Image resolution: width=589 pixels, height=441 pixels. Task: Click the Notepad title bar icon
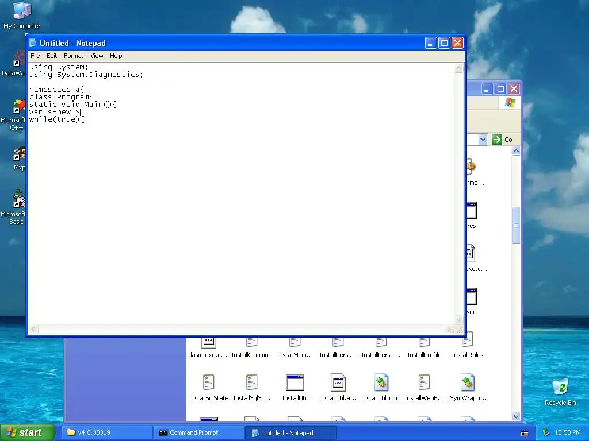(33, 43)
